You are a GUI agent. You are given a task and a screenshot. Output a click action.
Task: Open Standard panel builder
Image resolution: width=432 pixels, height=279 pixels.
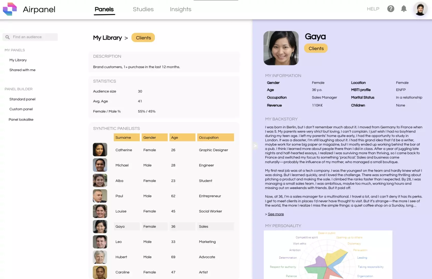click(22, 99)
